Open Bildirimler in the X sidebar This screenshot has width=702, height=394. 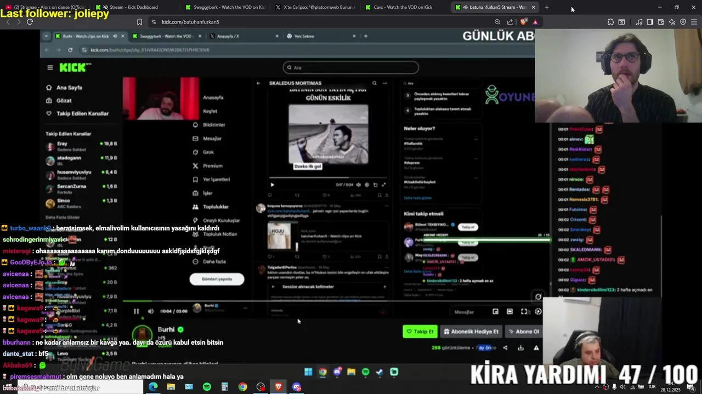pos(209,125)
